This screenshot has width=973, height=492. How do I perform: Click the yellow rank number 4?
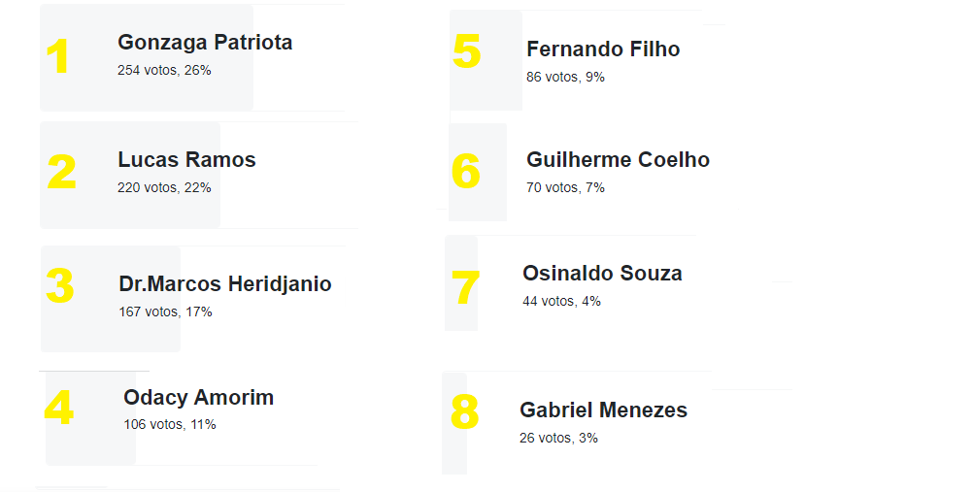59,409
